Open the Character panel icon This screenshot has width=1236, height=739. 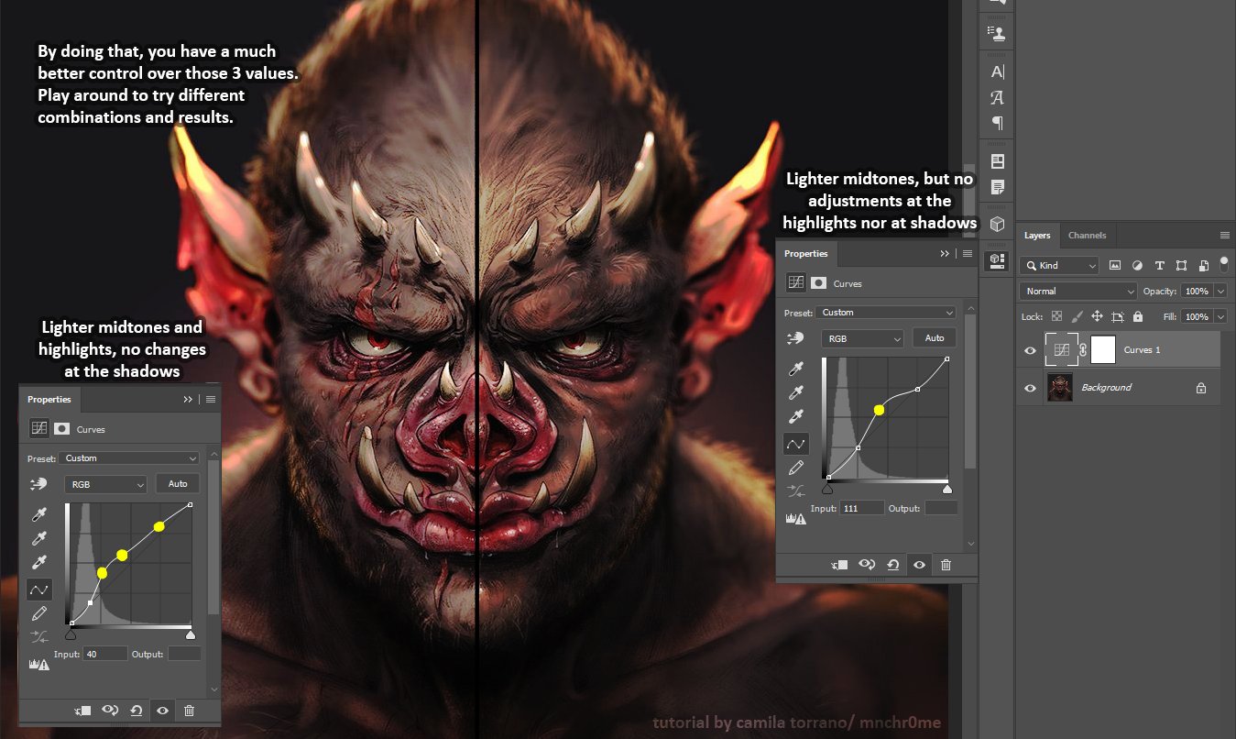coord(997,72)
